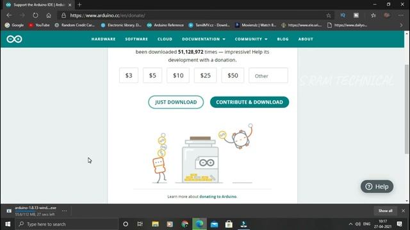
Task: Choose the $25 donation option
Action: pos(205,75)
